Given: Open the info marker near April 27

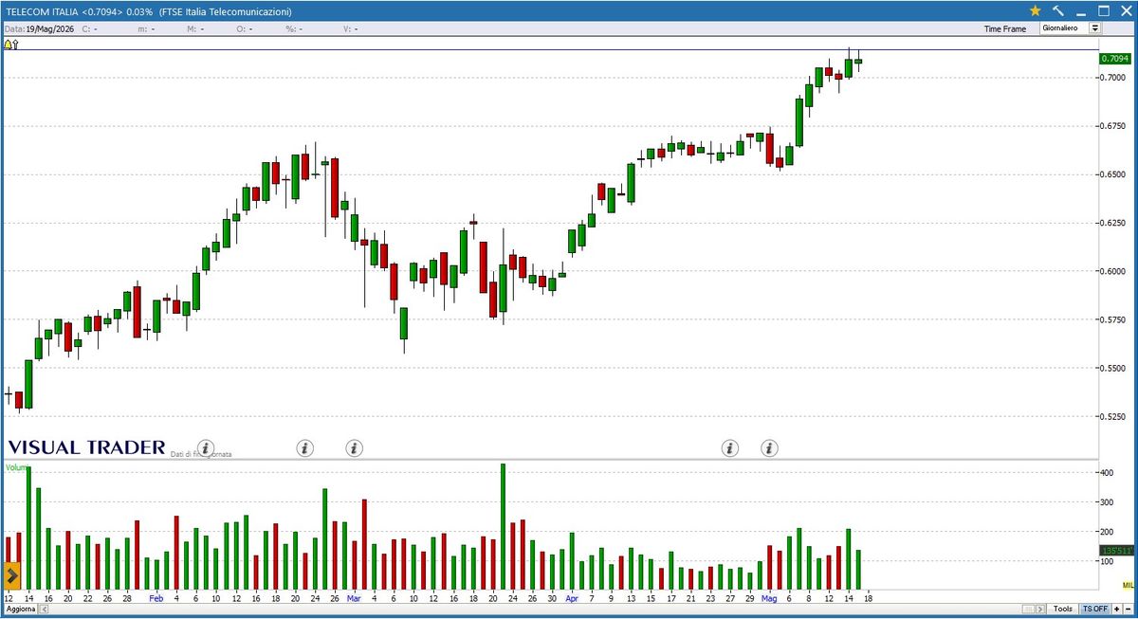Looking at the screenshot, I should point(729,447).
